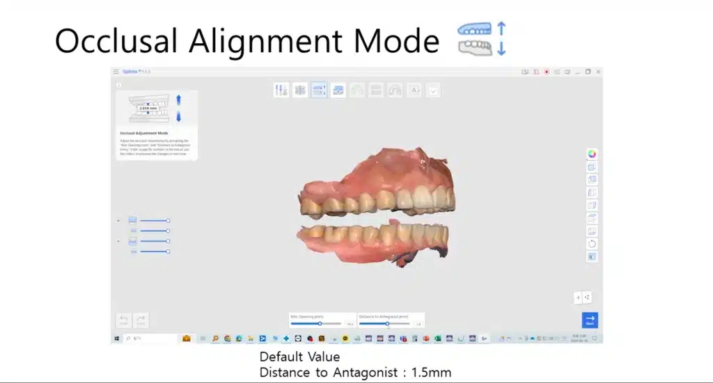Select the greyed arch outline step icon
The image size is (713, 383).
pos(357,90)
